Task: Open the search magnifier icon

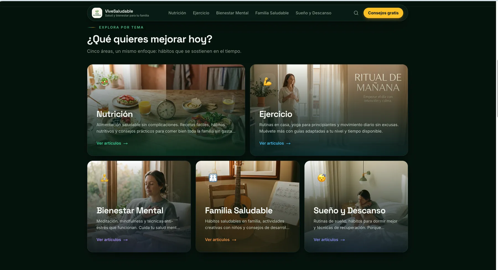Action: (356, 13)
